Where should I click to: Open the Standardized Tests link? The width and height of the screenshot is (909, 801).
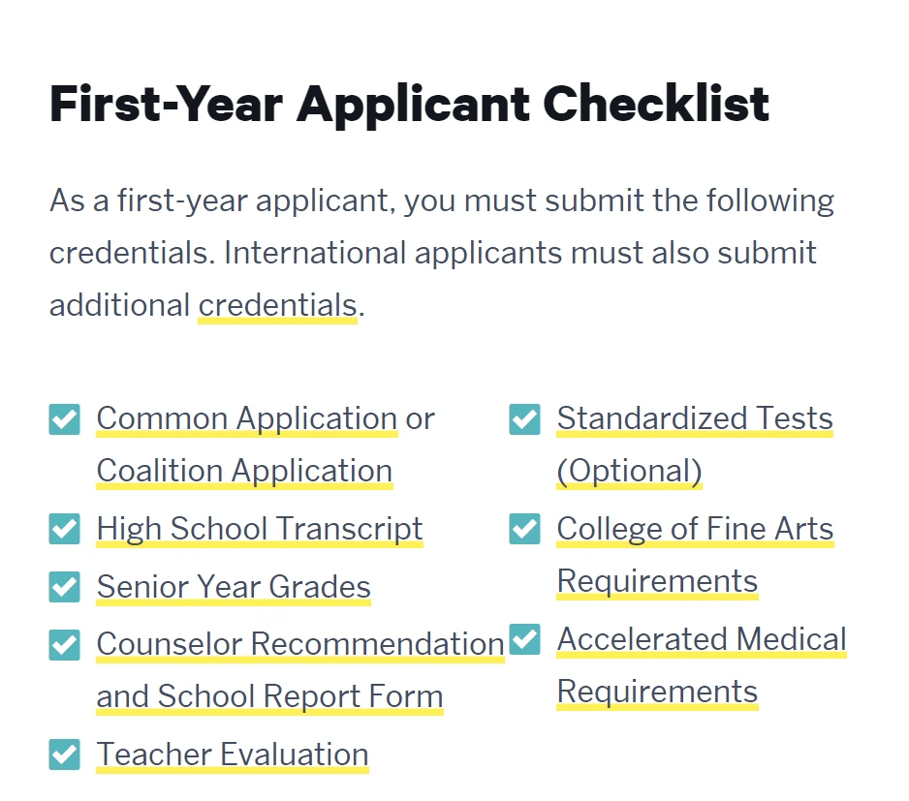pyautogui.click(x=695, y=418)
